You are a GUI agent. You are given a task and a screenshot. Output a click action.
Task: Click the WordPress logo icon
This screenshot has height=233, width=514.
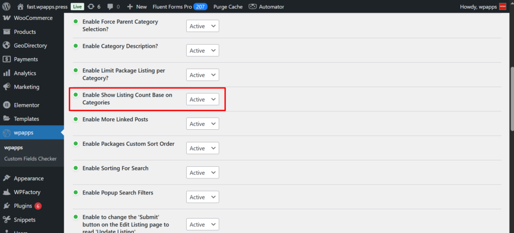7,7
